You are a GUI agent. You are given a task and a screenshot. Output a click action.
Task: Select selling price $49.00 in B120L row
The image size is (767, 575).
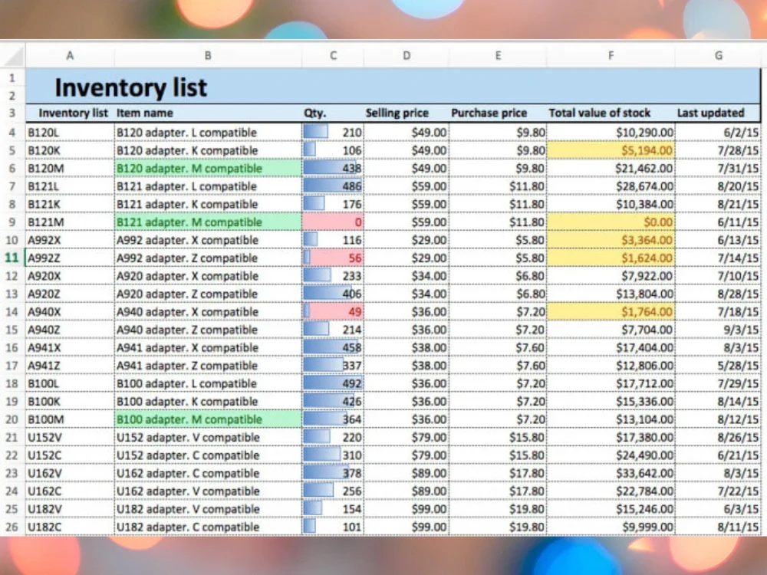[x=407, y=133]
